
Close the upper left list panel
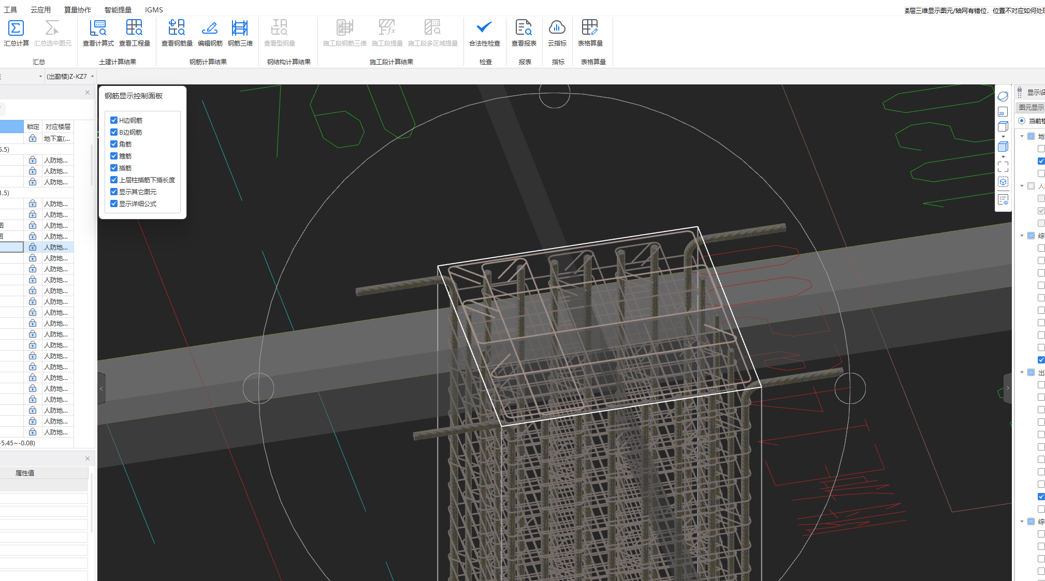point(88,92)
